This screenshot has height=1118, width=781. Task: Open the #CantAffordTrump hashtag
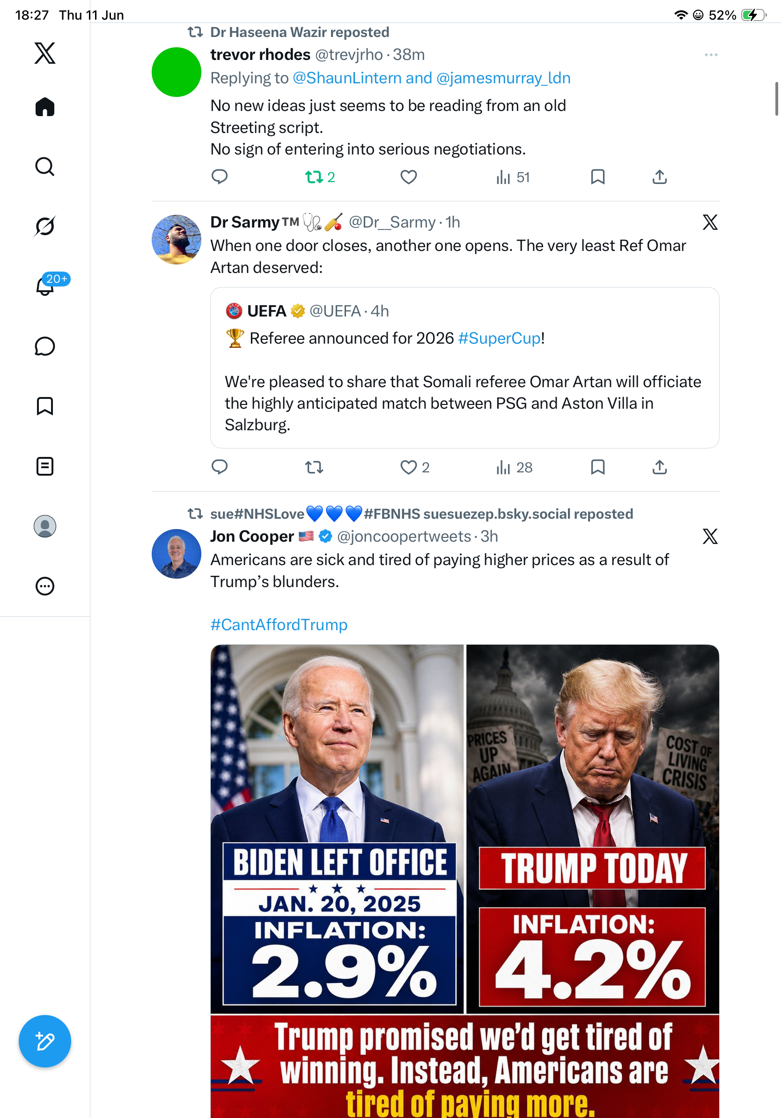click(x=279, y=624)
